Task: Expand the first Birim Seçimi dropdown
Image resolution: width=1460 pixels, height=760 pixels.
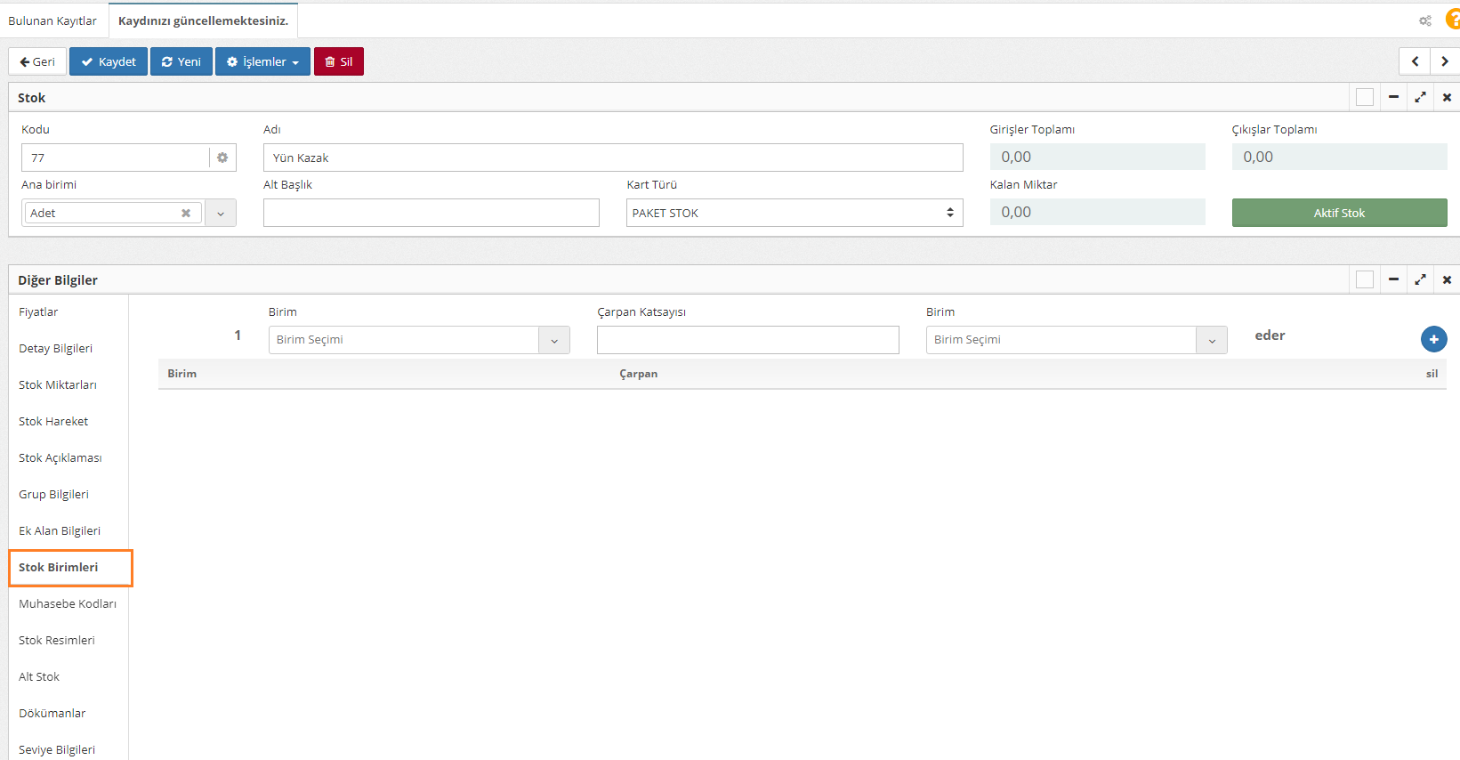Action: [x=553, y=340]
